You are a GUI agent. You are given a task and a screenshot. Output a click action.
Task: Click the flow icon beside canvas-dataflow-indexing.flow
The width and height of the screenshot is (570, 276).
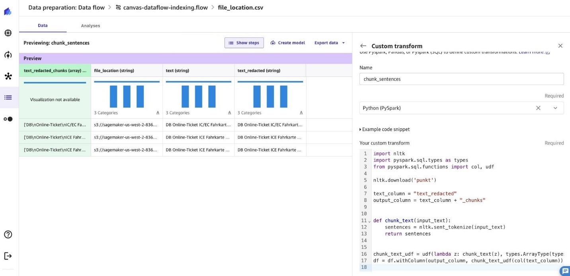click(x=118, y=8)
